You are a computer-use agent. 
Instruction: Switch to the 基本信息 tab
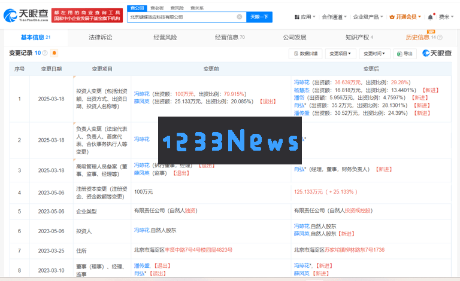[x=35, y=38]
